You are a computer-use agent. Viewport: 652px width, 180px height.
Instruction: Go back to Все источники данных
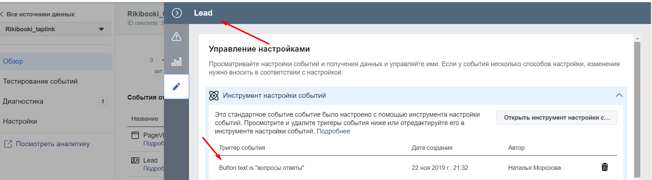(x=37, y=14)
